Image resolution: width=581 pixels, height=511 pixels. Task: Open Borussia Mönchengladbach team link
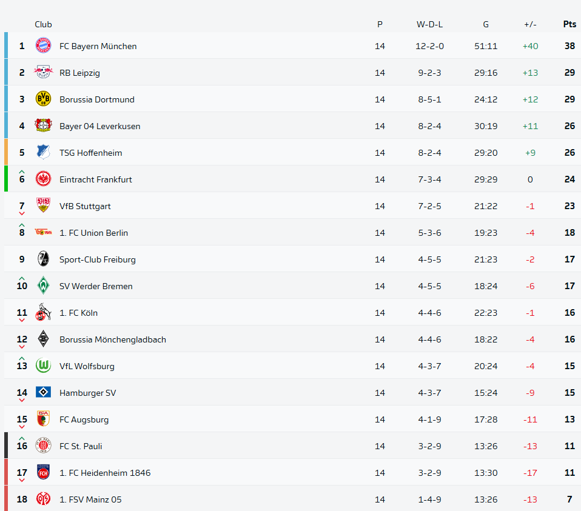point(112,339)
